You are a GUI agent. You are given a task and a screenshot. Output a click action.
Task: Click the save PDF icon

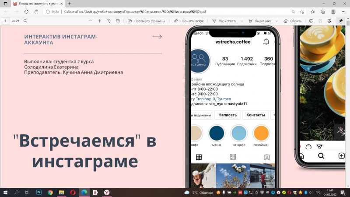(x=320, y=21)
